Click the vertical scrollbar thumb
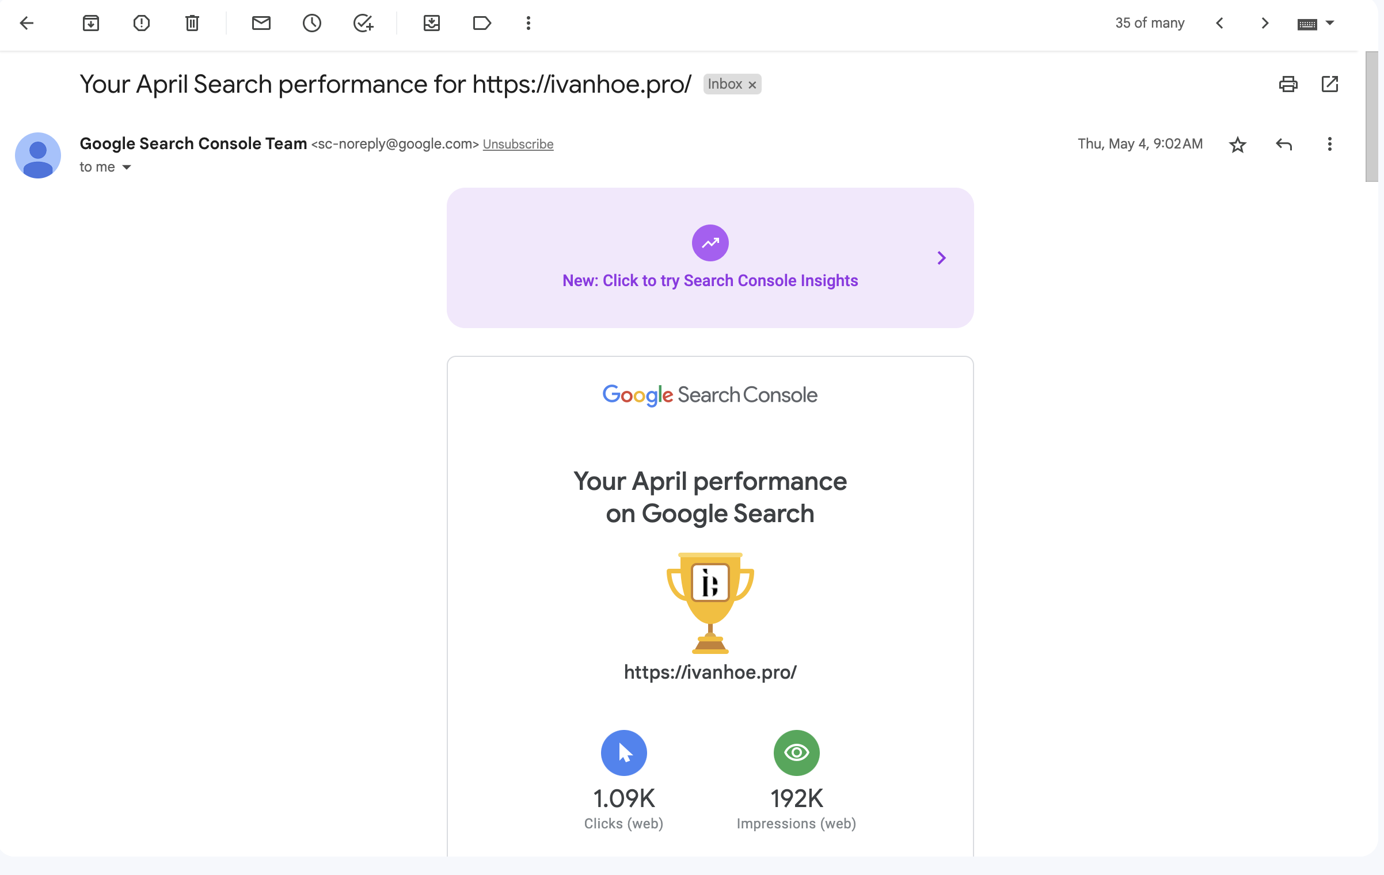Viewport: 1384px width, 875px height. pos(1372,115)
